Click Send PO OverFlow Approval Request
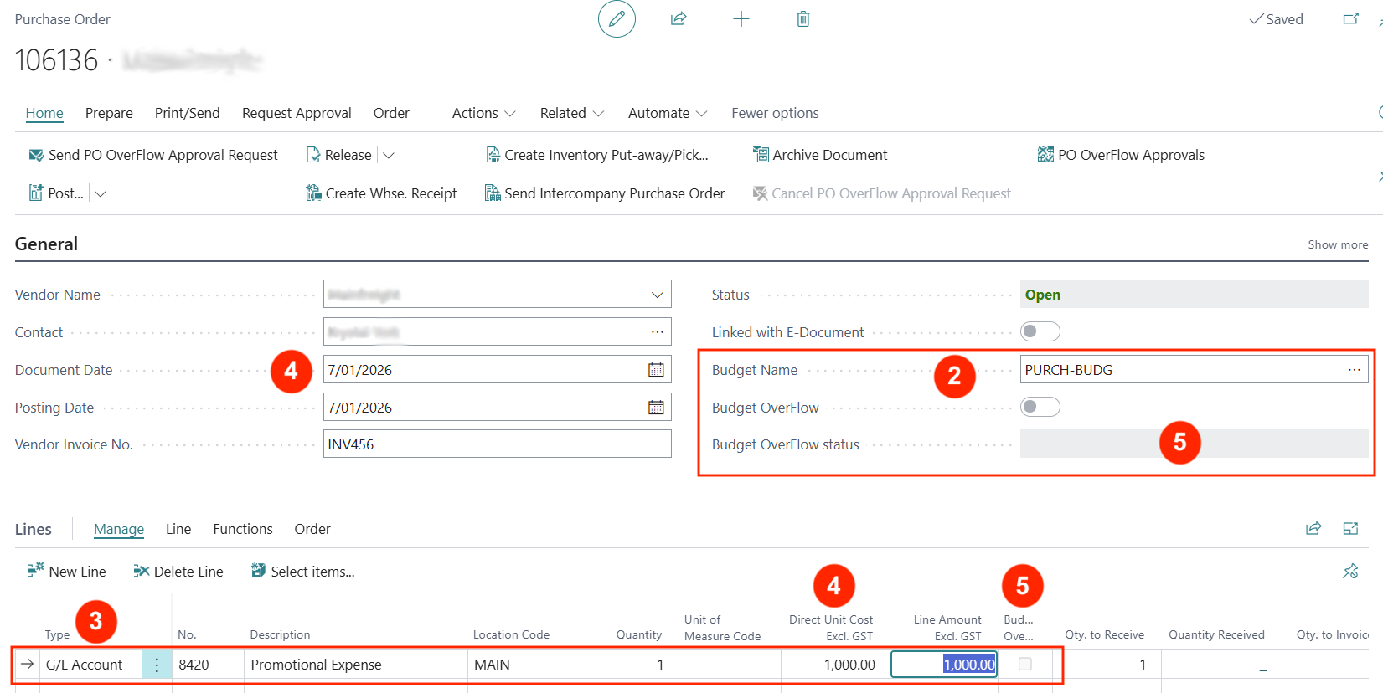Image resolution: width=1383 pixels, height=693 pixels. point(153,155)
